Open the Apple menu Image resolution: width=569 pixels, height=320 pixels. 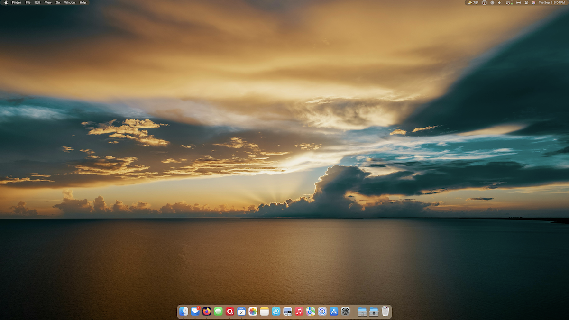[x=6, y=2]
